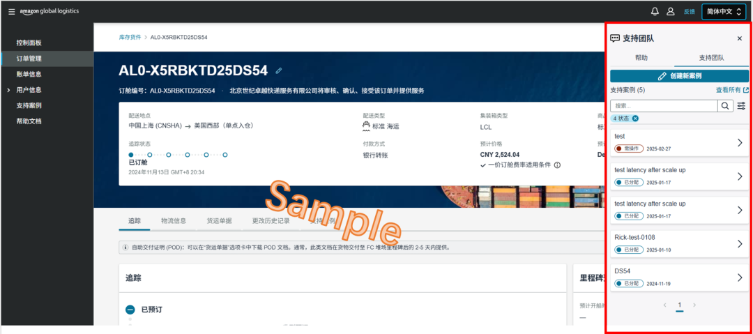Click the LCL container type value
This screenshot has width=753, height=334.
click(485, 127)
